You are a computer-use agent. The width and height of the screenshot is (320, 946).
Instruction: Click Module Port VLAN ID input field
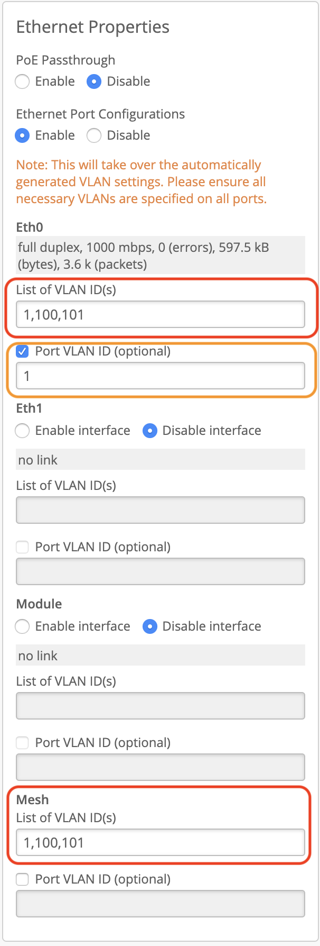(160, 767)
